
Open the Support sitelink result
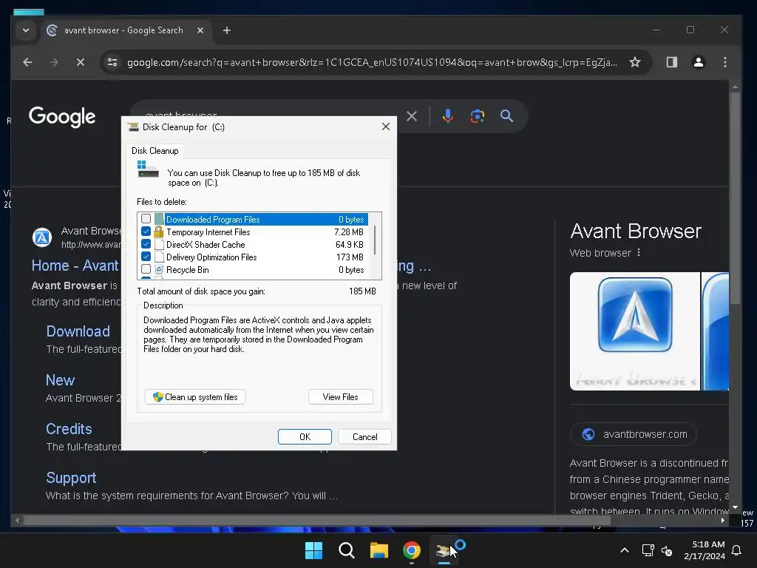pos(71,478)
